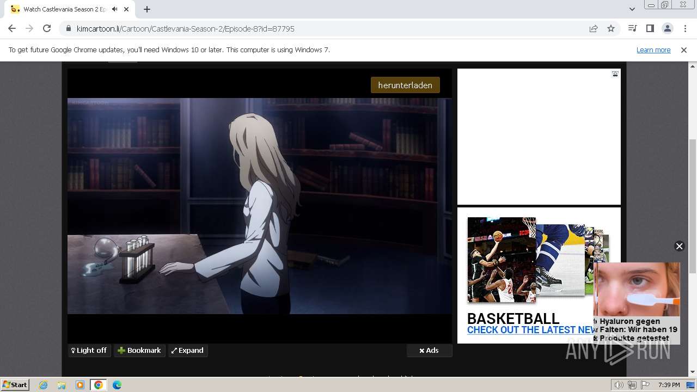The height and width of the screenshot is (392, 697).
Task: Dismiss the Chrome update notification bar
Action: click(x=684, y=50)
